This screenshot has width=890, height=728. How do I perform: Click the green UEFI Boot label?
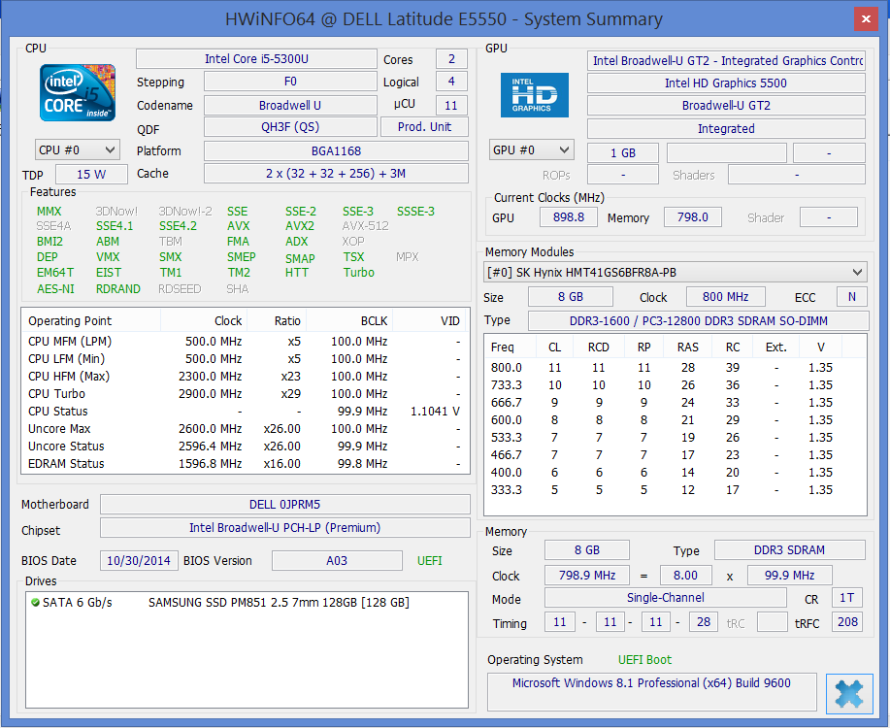click(x=644, y=660)
